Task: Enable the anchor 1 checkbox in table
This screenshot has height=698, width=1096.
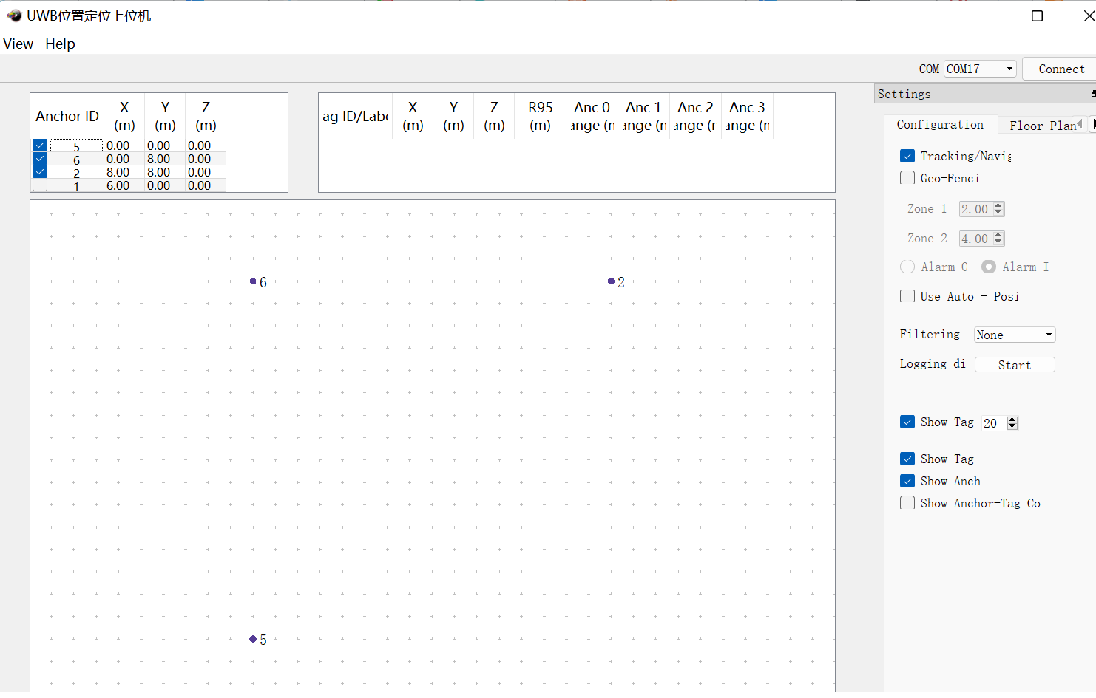Action: coord(40,185)
